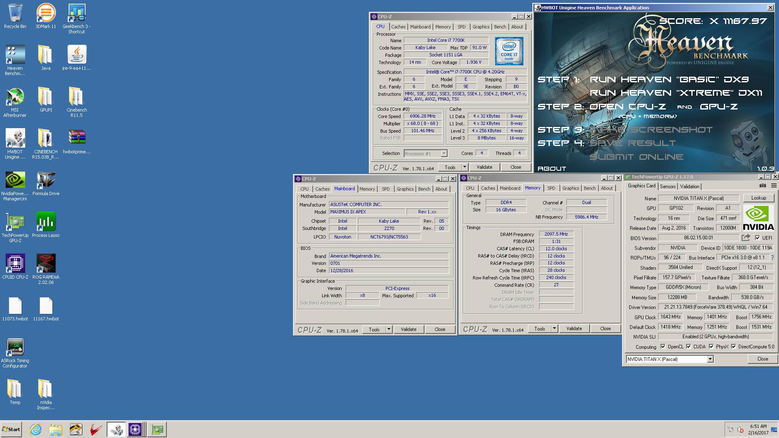Click the Intel Core i7 logo in CPU-Z
The image size is (779, 438).
(509, 51)
